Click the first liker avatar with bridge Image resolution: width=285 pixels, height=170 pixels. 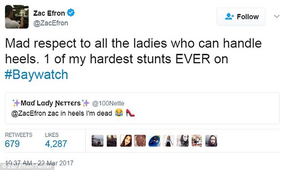tap(97, 140)
